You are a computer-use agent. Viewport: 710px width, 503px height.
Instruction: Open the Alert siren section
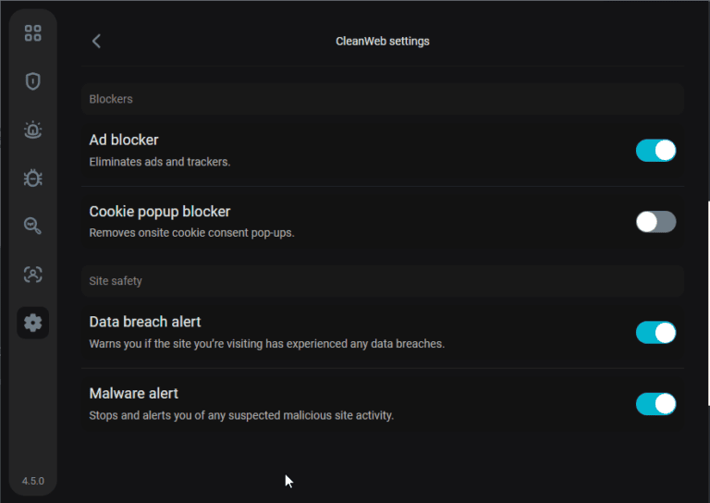click(x=33, y=129)
